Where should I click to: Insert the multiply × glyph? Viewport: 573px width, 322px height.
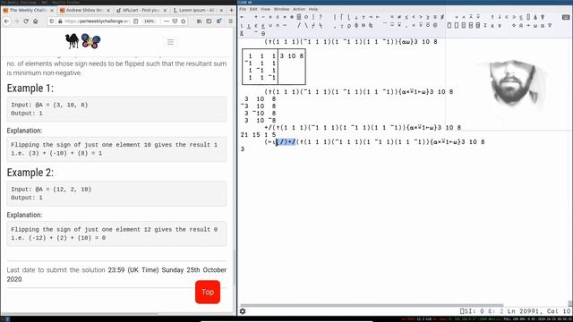tap(270, 17)
